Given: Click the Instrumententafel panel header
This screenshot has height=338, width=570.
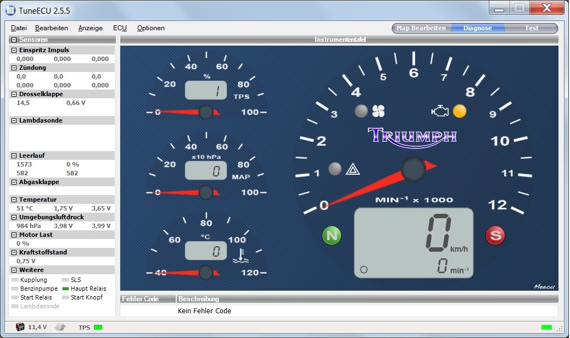Looking at the screenshot, I should (339, 40).
